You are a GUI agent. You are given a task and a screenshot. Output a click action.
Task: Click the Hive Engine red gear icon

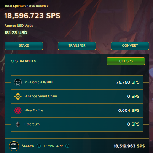(x=18, y=110)
